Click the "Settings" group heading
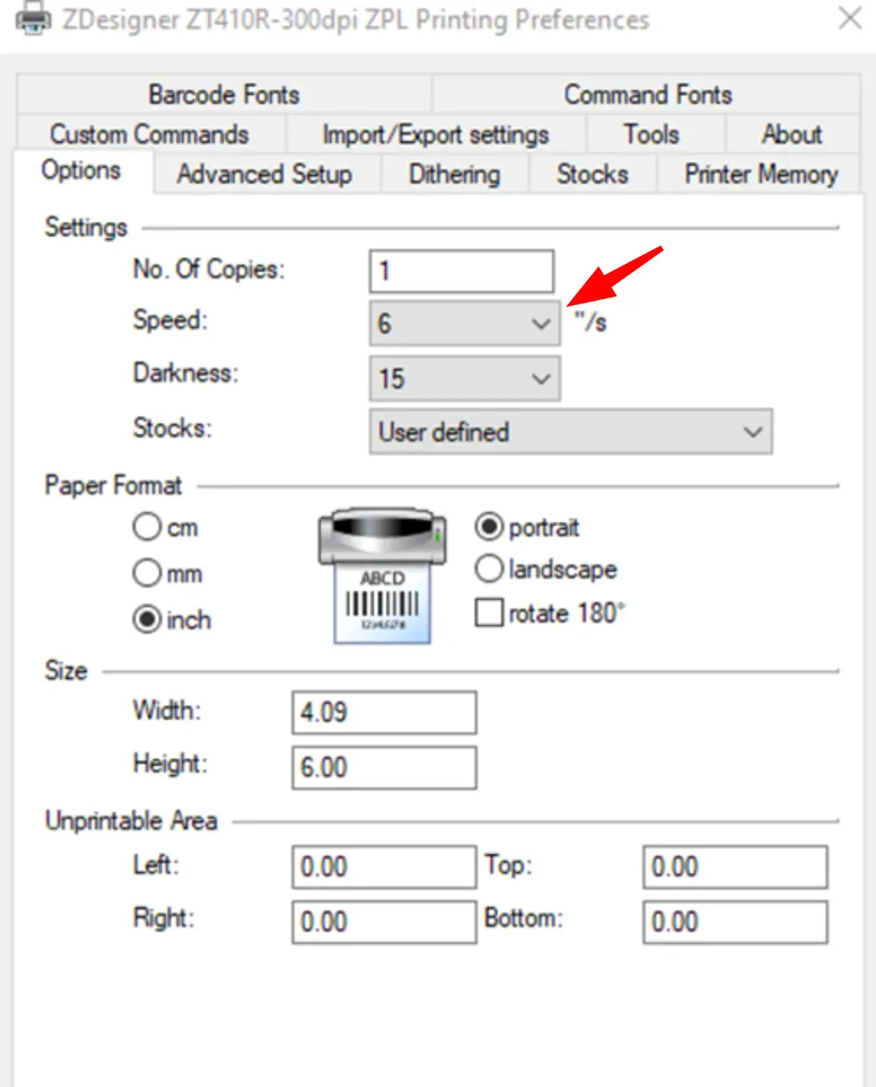876x1087 pixels. click(x=86, y=227)
